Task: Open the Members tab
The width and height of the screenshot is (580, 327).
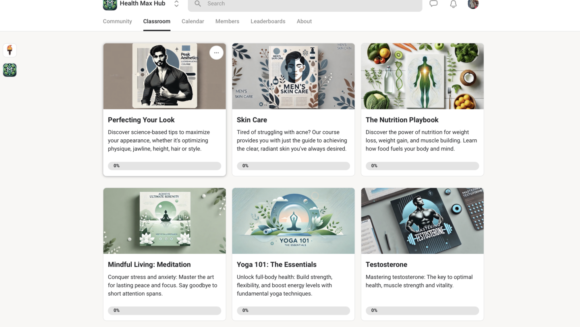Action: (x=227, y=21)
